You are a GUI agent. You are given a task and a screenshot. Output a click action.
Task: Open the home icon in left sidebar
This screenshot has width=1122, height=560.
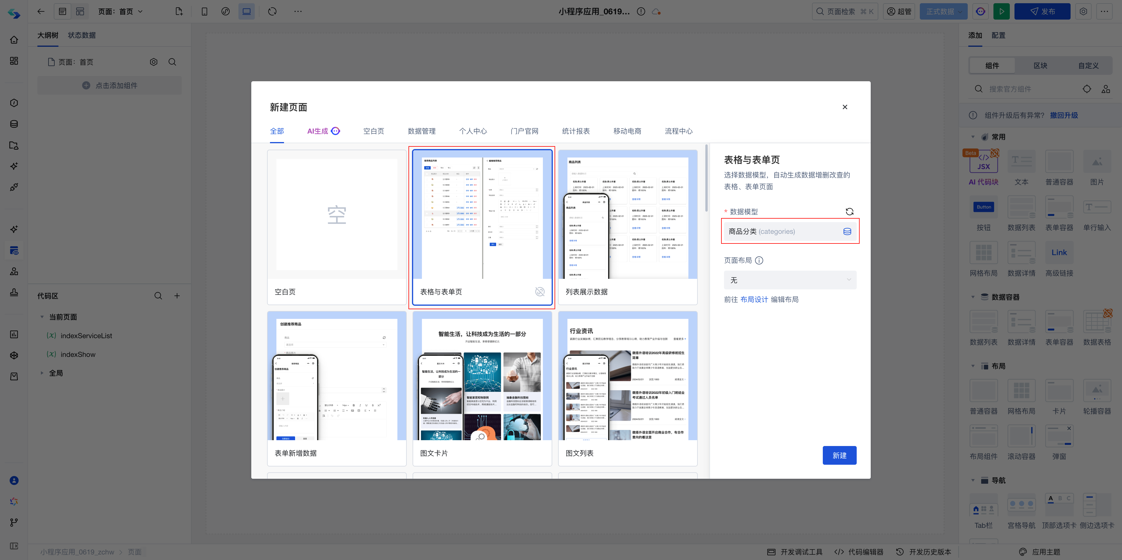[x=14, y=40]
